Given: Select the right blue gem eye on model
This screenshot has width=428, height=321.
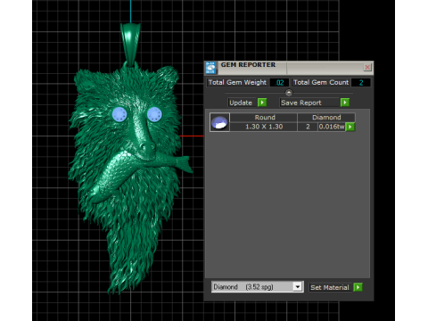Looking at the screenshot, I should [x=154, y=114].
